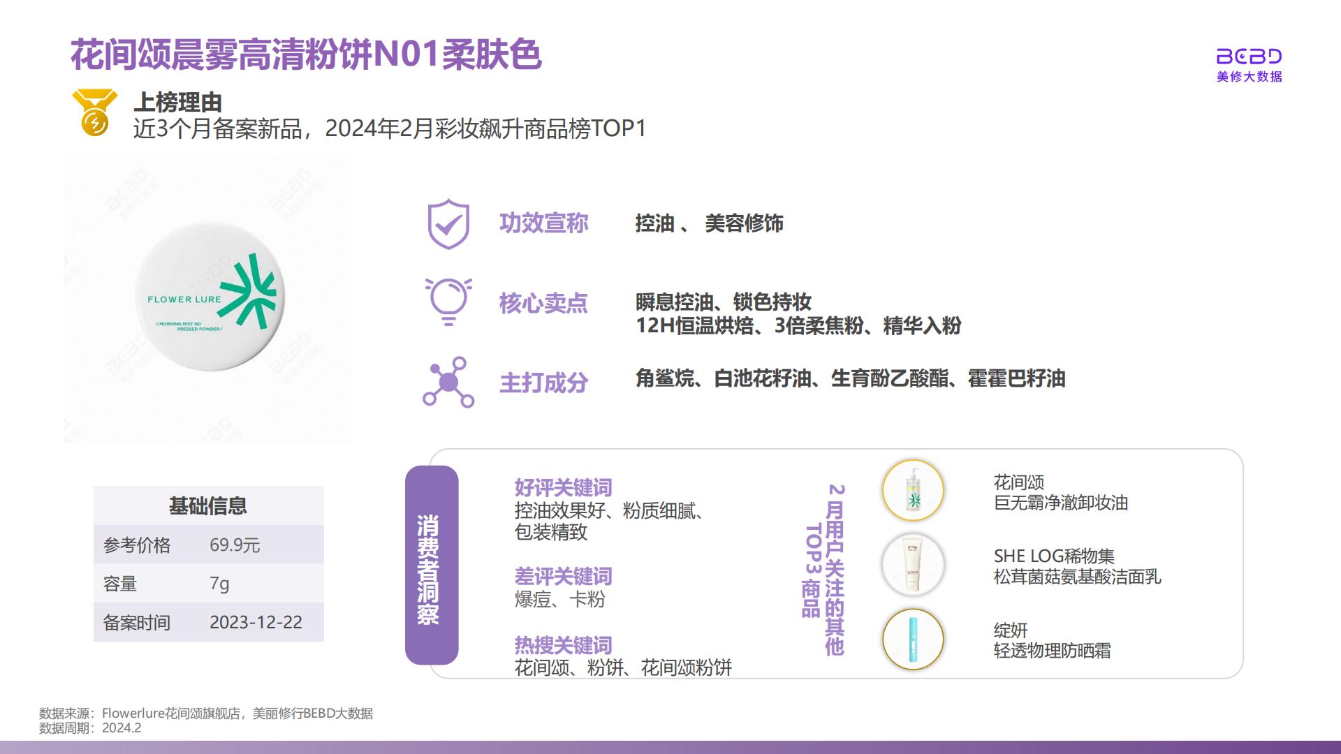
Task: Click the text 近3个月备案新品 TOP1 line
Action: (390, 128)
